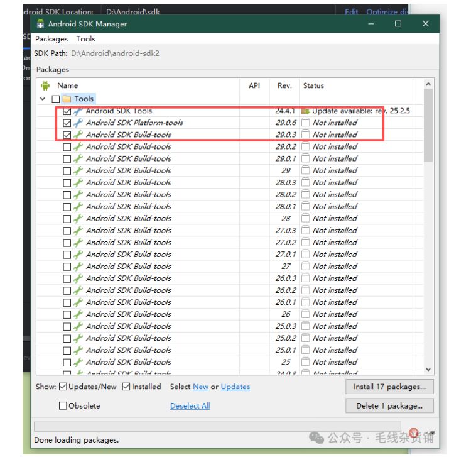Click wrench icon of Build-tools rev 25
This screenshot has height=457, width=476.
tap(78, 362)
